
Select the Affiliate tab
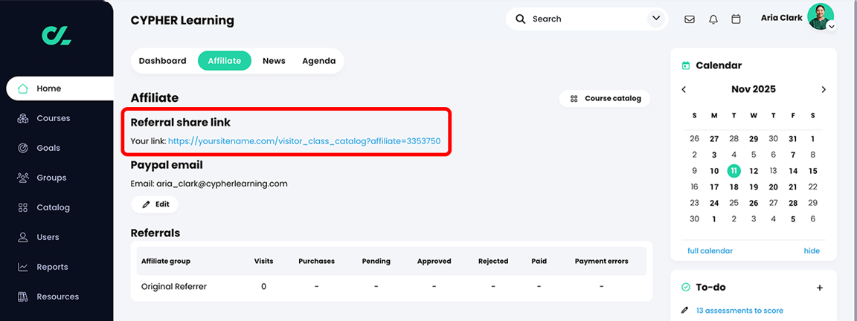[x=225, y=61]
